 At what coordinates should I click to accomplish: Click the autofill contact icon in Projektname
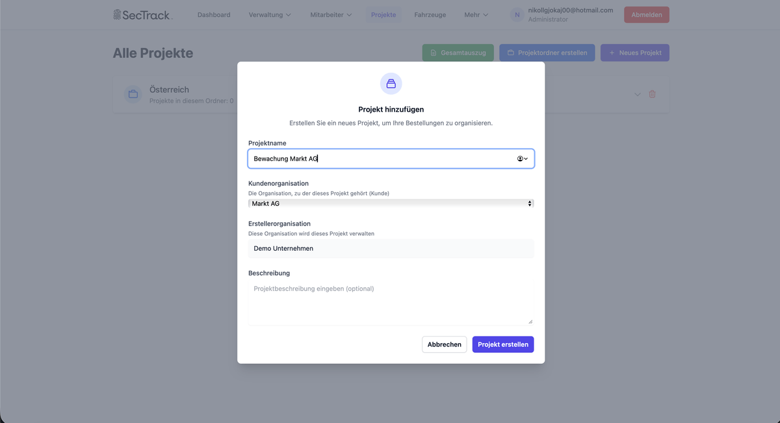(521, 159)
